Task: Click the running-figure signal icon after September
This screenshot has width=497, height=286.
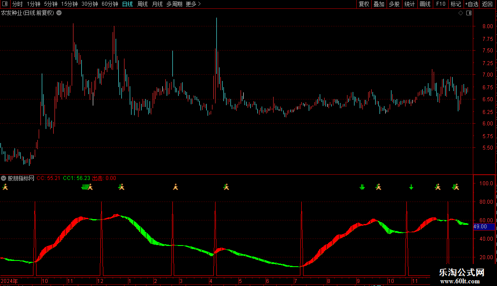Action: click(378, 187)
